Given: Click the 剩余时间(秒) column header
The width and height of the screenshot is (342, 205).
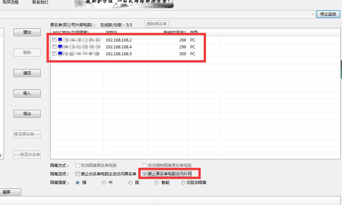Looking at the screenshot, I should pyautogui.click(x=168, y=32).
